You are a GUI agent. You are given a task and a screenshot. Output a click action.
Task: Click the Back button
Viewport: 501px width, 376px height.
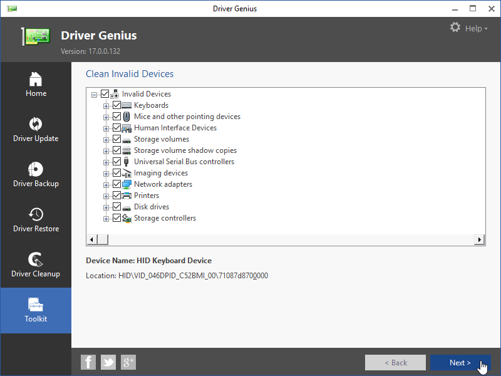[395, 363]
